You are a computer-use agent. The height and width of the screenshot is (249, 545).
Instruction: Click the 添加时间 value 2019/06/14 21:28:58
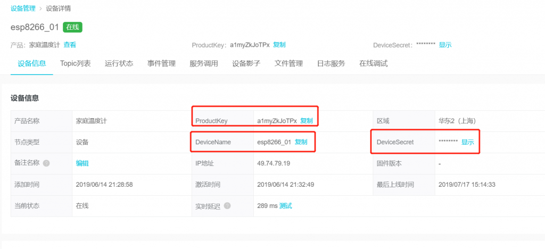click(x=104, y=185)
